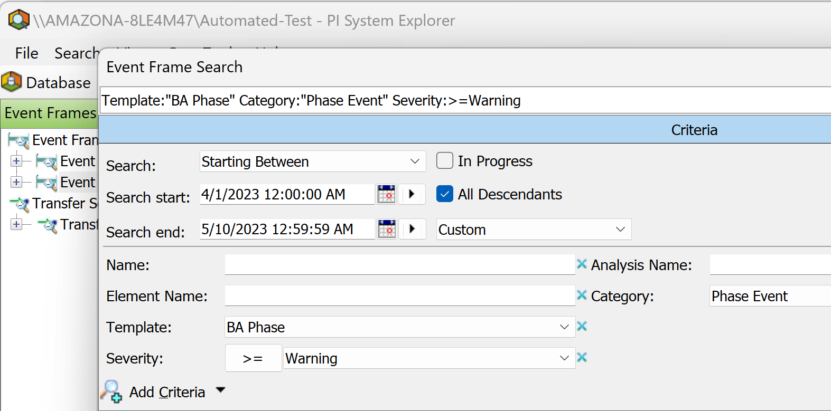831x411 pixels.
Task: Open the Search start calendar picker
Action: click(387, 195)
